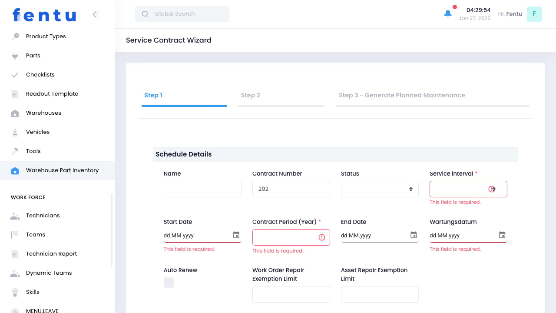Click the Schedule Details section header
This screenshot has width=556, height=313.
point(335,154)
